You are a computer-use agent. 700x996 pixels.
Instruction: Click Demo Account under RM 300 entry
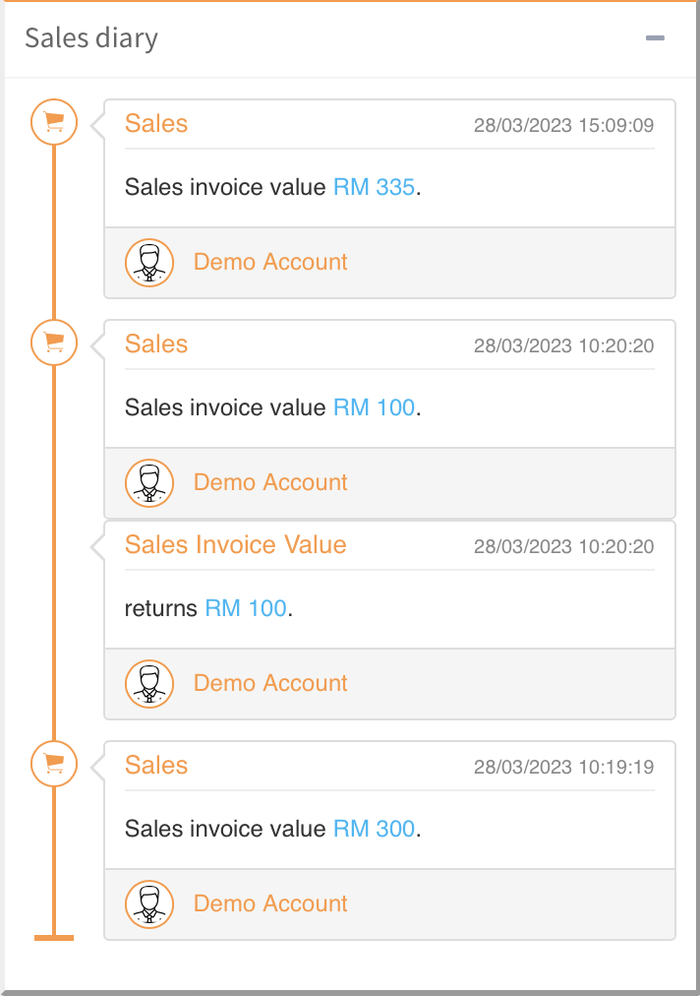[x=270, y=904]
